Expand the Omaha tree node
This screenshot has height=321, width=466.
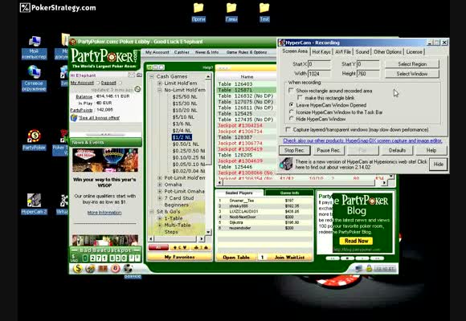(x=160, y=185)
